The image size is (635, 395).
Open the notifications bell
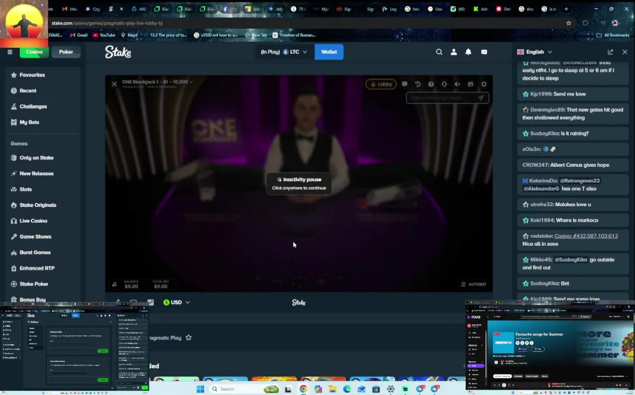coord(468,52)
